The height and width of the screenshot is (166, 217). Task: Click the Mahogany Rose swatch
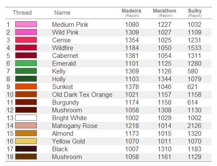[26, 125]
